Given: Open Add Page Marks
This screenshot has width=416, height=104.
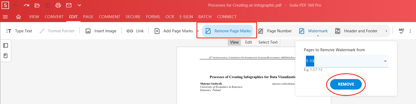Looking at the screenshot, I should pos(174,31).
